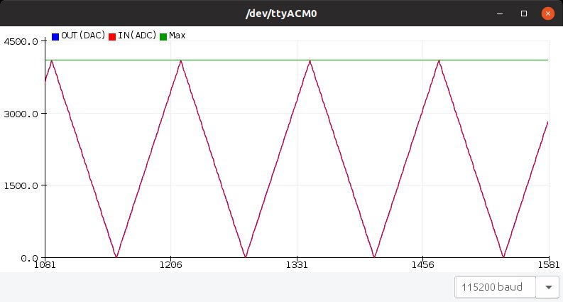Click the 1206 x-axis tick label
Viewport: 563px width, 302px height.
(x=170, y=265)
